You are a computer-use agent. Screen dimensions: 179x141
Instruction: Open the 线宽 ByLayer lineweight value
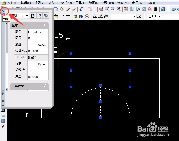pyautogui.click(x=38, y=64)
